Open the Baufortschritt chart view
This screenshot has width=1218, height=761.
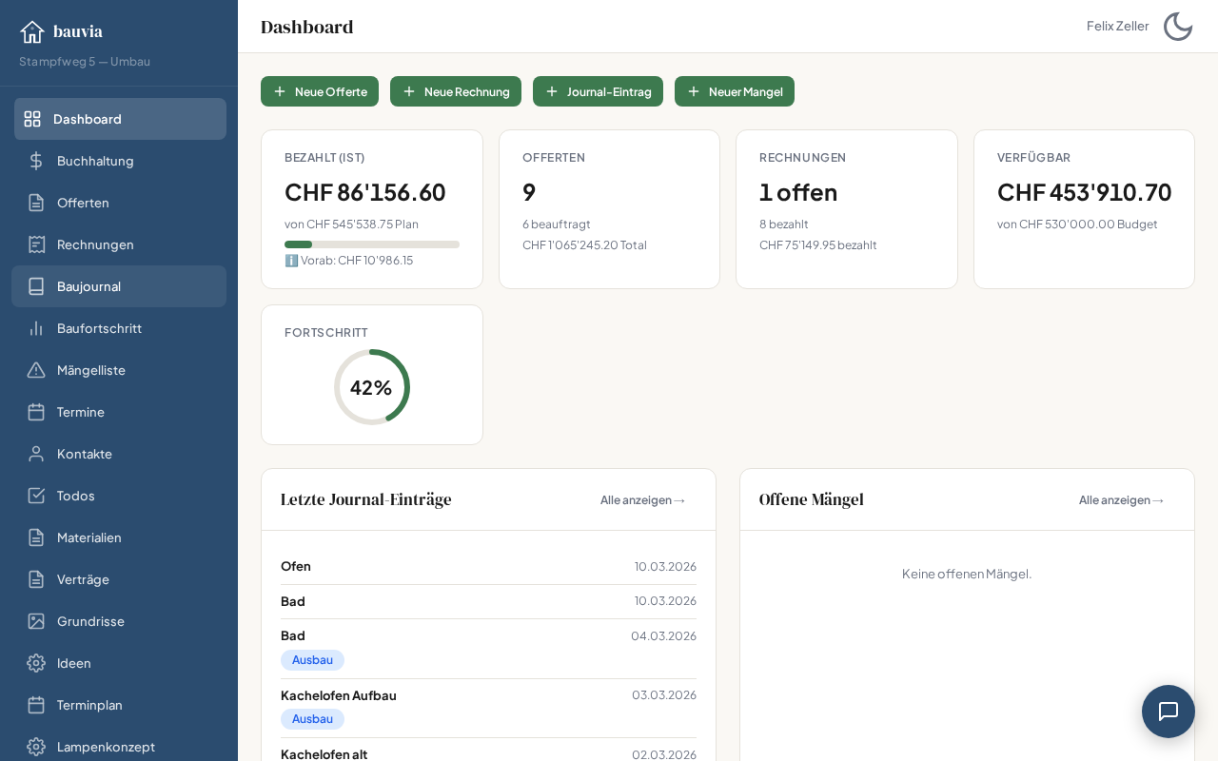(99, 328)
